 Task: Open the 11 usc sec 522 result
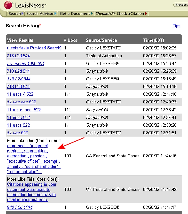tap(21, 102)
